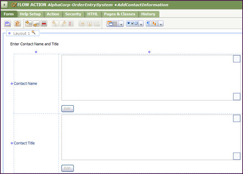Click the insert row after toolbar icon
This screenshot has height=174, width=243.
[x=36, y=24]
